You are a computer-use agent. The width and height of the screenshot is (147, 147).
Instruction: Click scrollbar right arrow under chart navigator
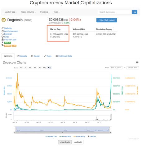[x=110, y=132]
